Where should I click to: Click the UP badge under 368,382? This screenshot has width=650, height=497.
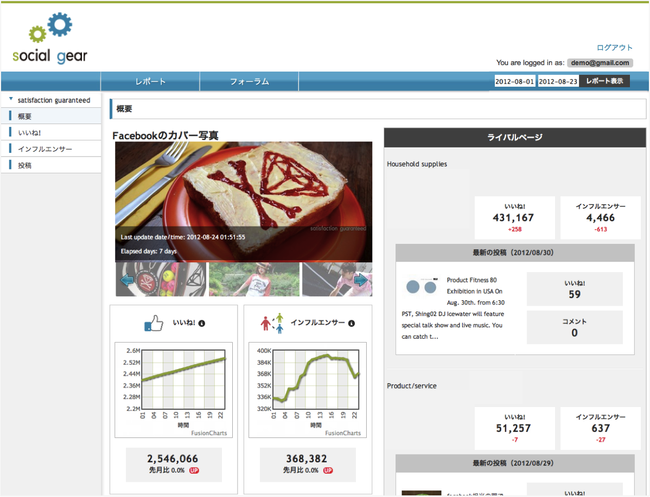328,470
